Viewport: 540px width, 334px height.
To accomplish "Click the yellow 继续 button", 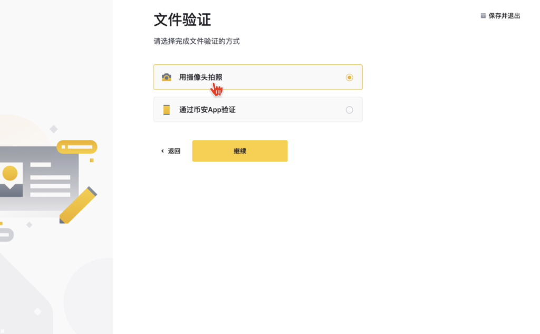I will 240,151.
